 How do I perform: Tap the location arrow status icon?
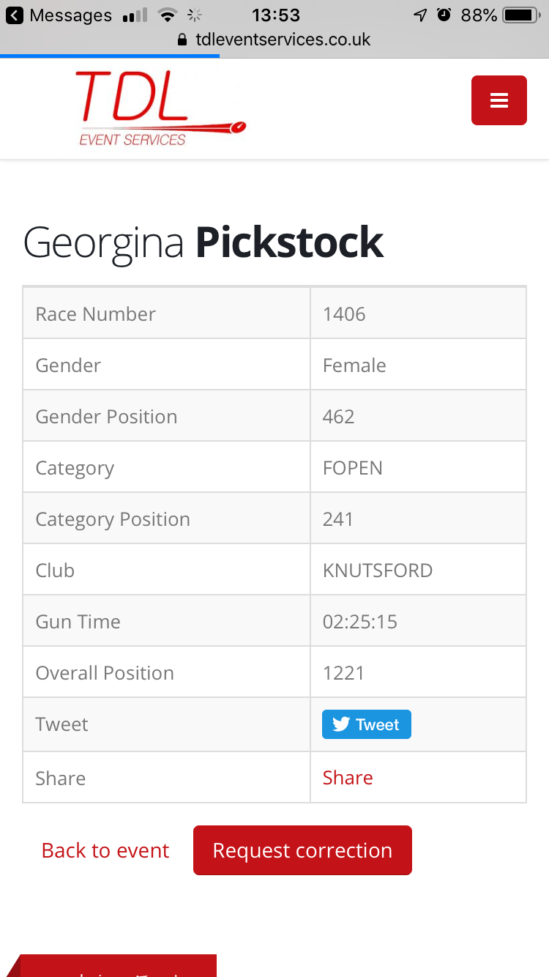420,15
